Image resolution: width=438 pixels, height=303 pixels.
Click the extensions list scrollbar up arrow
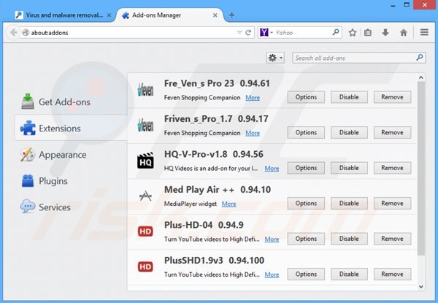421,77
